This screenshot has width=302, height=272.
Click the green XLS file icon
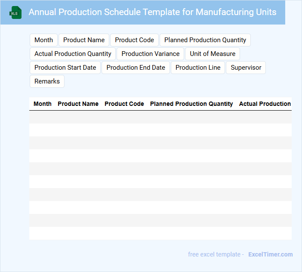[15, 12]
